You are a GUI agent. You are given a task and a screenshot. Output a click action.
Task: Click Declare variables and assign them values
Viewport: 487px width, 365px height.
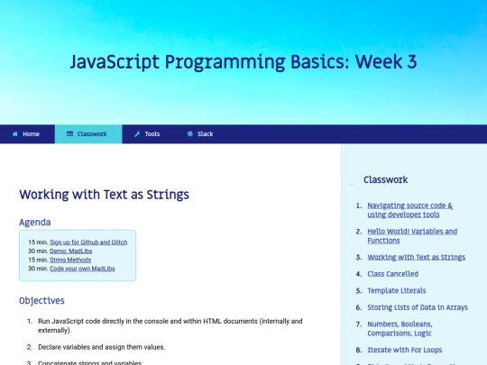click(x=102, y=347)
